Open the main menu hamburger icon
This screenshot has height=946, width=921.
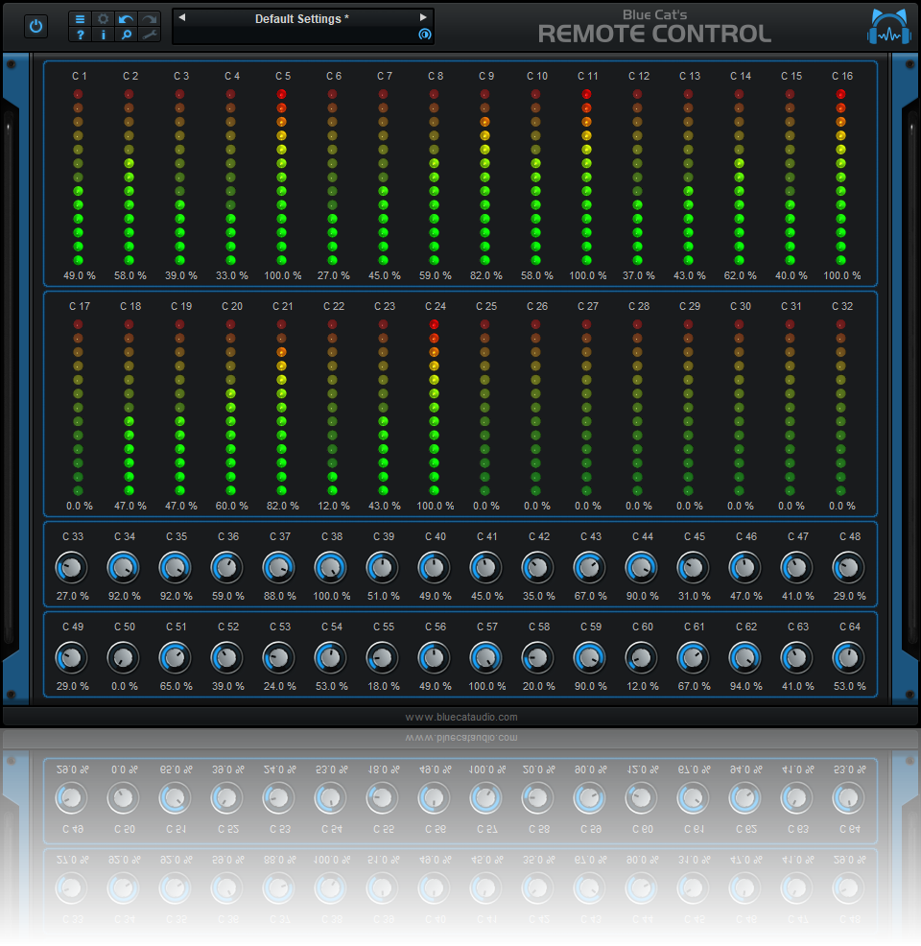pos(80,18)
